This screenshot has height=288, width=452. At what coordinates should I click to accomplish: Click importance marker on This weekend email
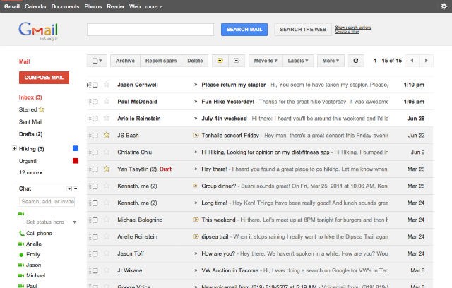click(x=196, y=220)
